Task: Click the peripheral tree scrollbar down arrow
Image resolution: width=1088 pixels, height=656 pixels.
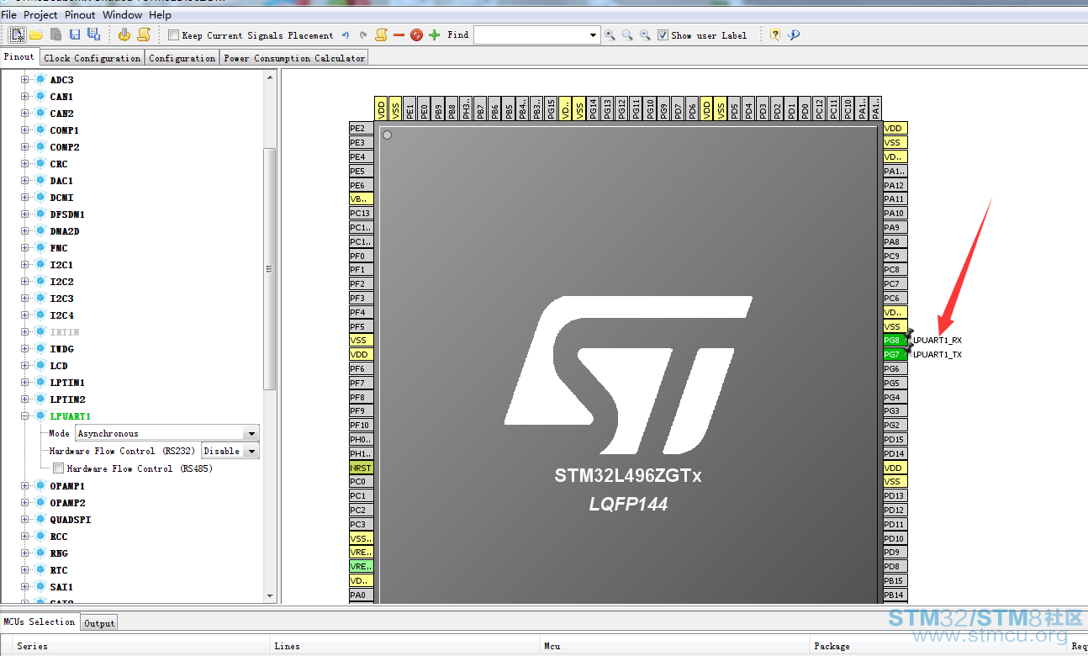Action: click(270, 596)
